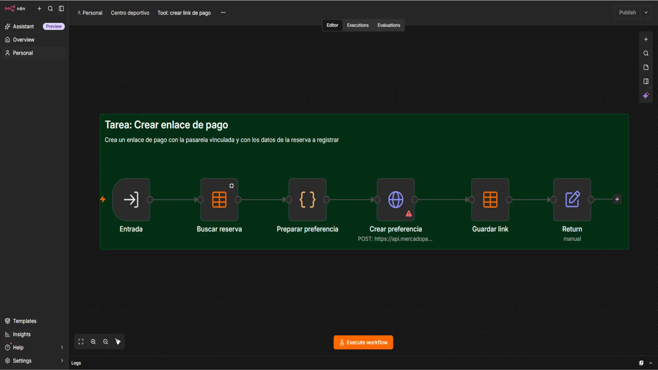The width and height of the screenshot is (658, 370).
Task: Select the Guardar link node
Action: point(490,200)
